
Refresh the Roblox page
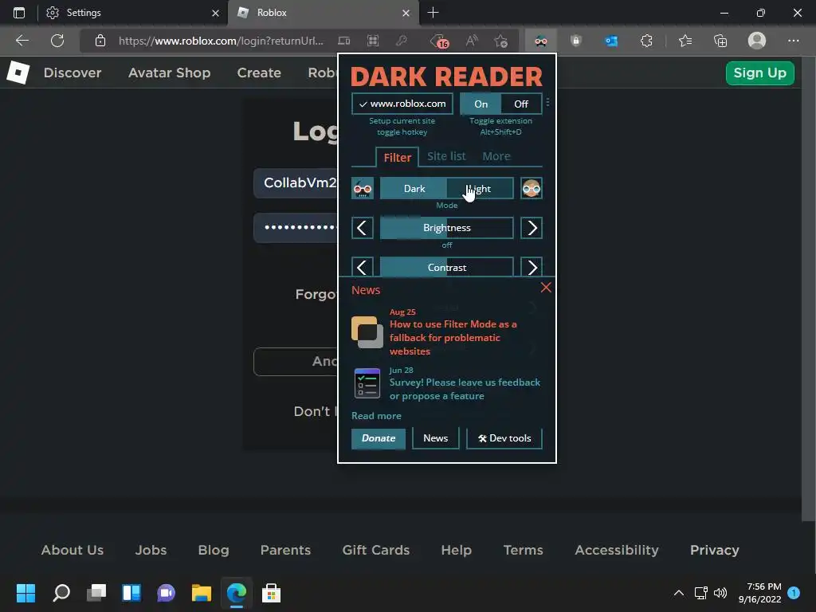click(x=57, y=41)
